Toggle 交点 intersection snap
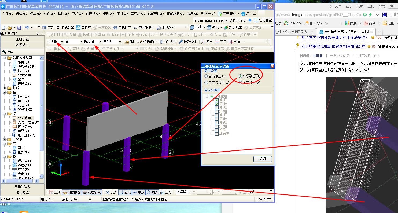This screenshot has height=213, width=398. pos(111,192)
